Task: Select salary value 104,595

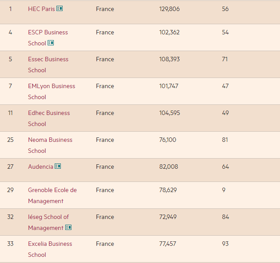Action: pyautogui.click(x=170, y=113)
